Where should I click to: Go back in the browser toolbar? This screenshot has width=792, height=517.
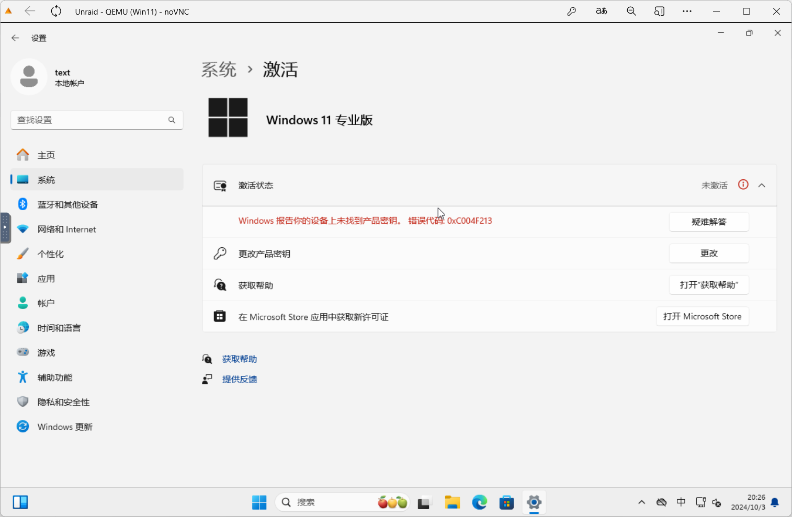click(30, 11)
